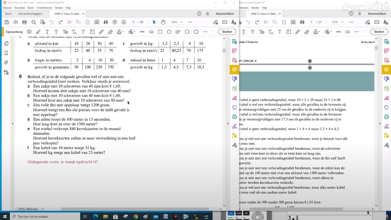Upload file to cloud in left window

click(x=16, y=22)
